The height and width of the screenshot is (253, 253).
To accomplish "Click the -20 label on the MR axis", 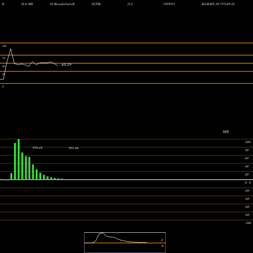I will pos(247,191).
